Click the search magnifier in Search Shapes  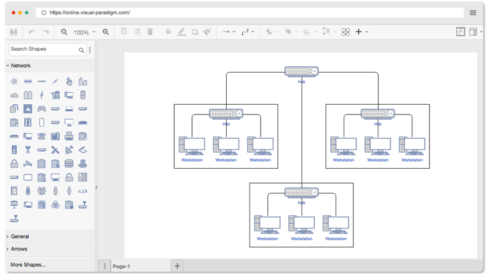(81, 50)
